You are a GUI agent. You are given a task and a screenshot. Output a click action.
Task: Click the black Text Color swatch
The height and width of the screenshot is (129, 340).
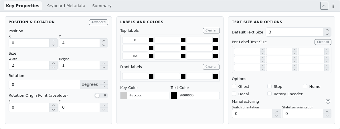coord(174,96)
